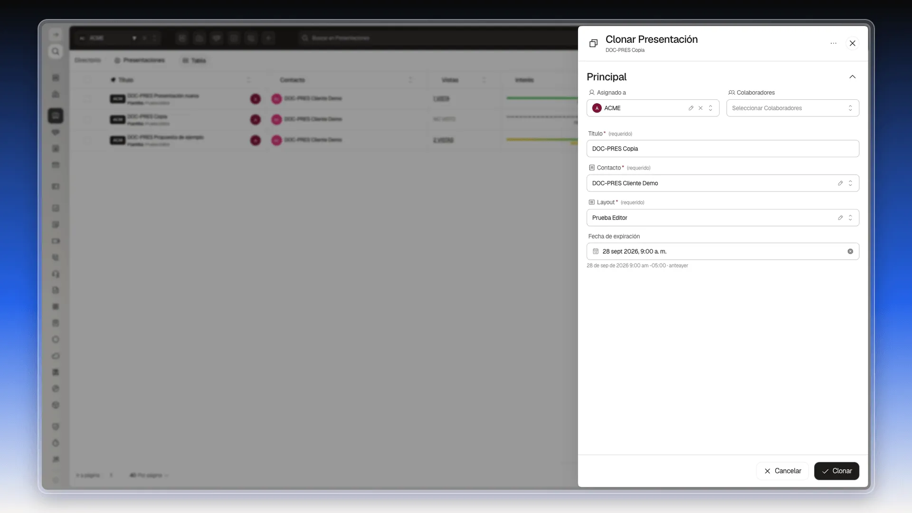Edit the Prueba Editor layout pencil icon
This screenshot has width=912, height=513.
coord(840,218)
